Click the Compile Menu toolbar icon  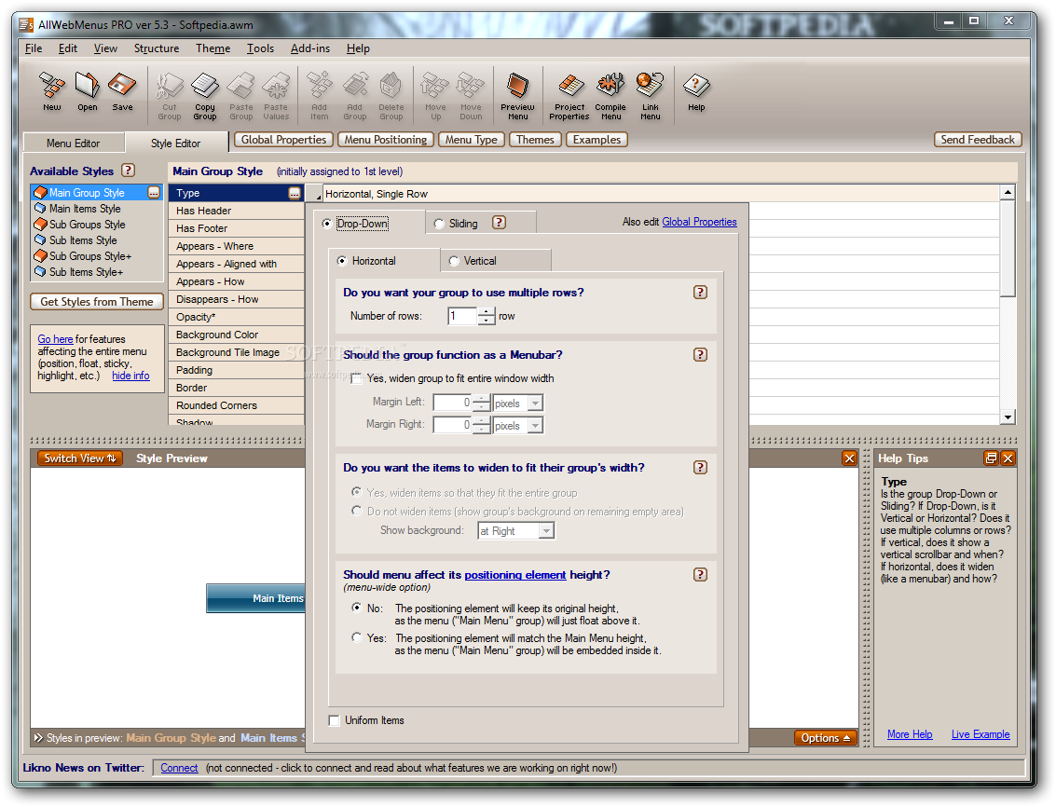tap(610, 96)
